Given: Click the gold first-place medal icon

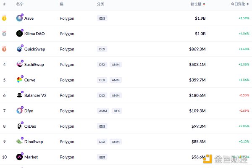Looking at the screenshot, I should 4,18.
